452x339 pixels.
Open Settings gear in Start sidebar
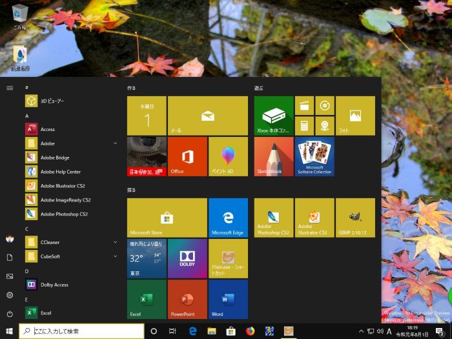(10, 295)
